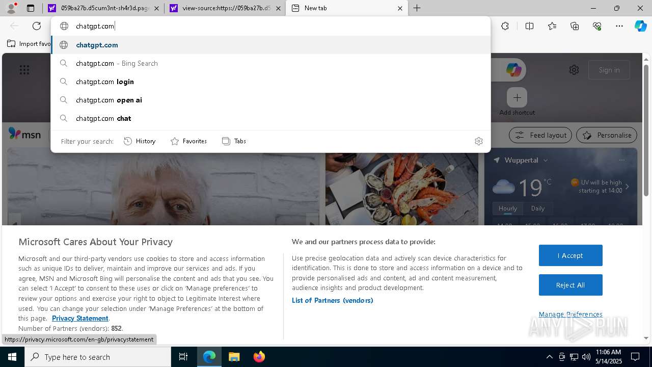This screenshot has height=367, width=652.
Task: Click the I Accept button
Action: point(570,255)
